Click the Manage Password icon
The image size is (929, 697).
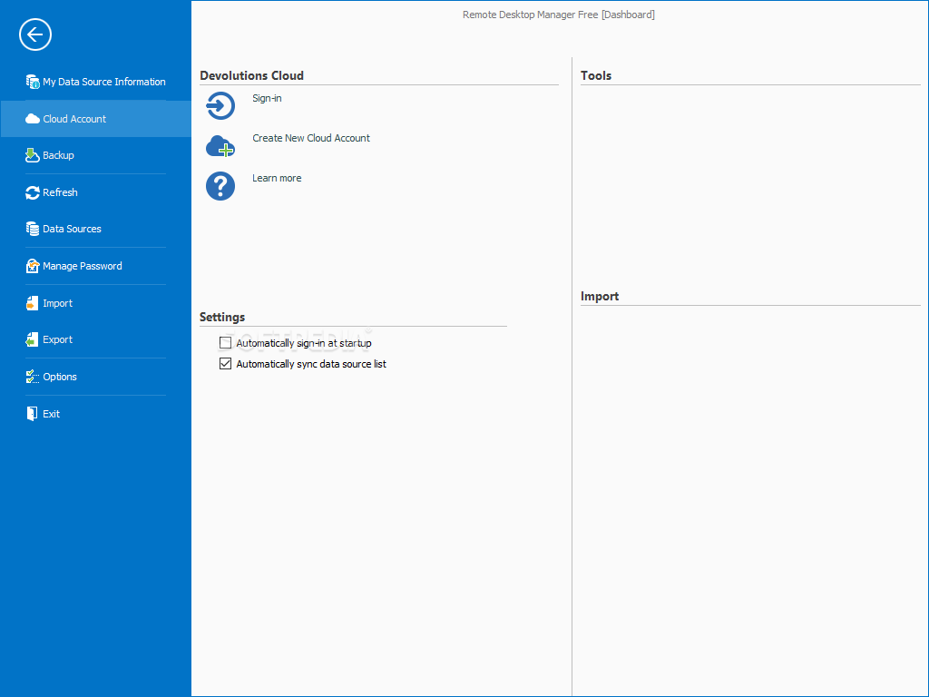33,266
